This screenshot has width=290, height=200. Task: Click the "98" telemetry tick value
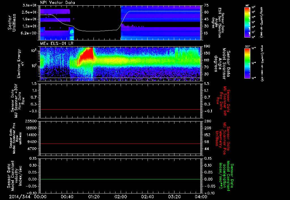[x=206, y=142]
